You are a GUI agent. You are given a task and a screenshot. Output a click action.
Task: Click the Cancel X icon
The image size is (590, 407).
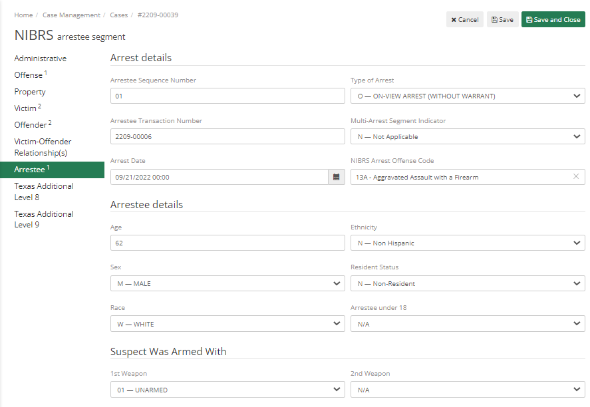click(x=455, y=19)
